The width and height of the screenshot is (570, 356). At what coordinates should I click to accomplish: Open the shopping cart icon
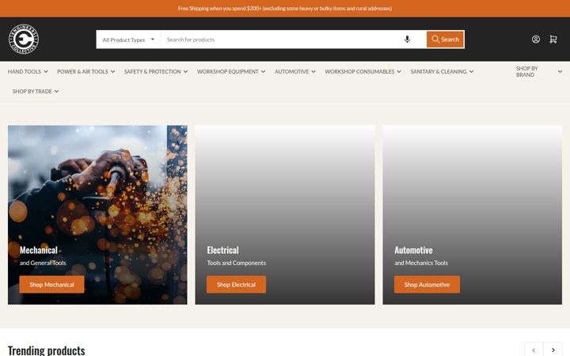click(x=553, y=40)
